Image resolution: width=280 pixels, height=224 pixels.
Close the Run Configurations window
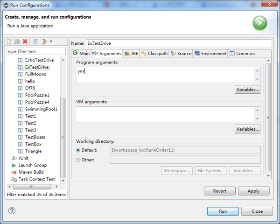tap(269, 4)
